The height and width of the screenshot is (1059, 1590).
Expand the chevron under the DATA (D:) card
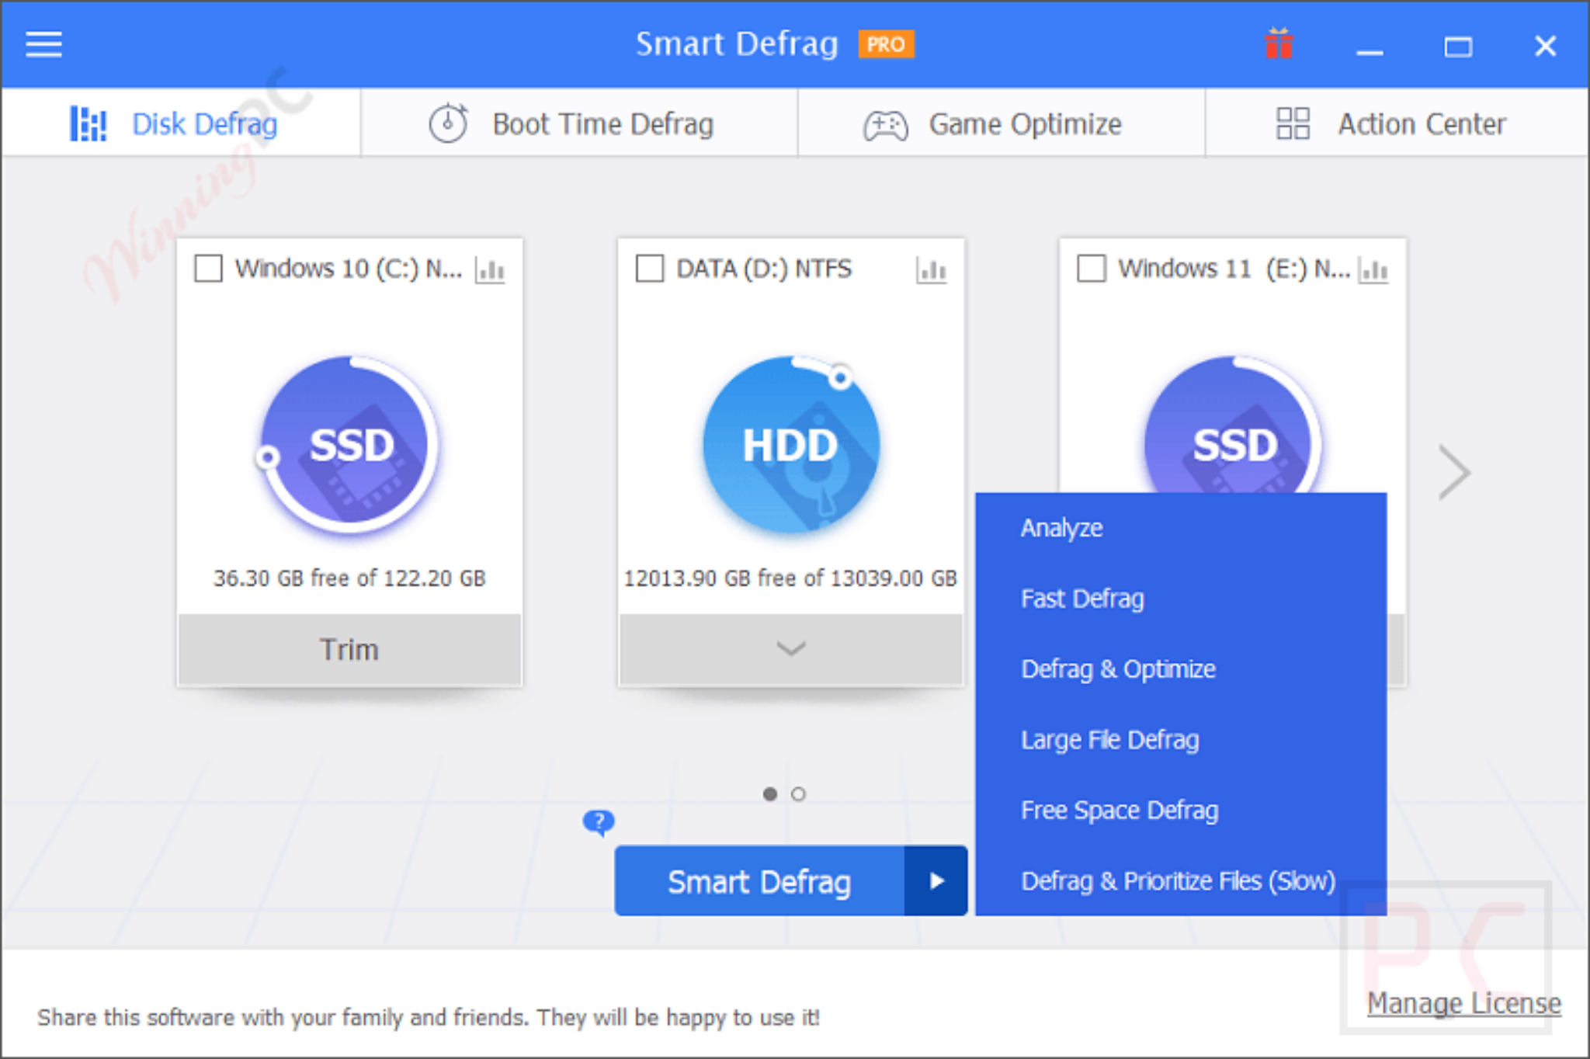790,649
